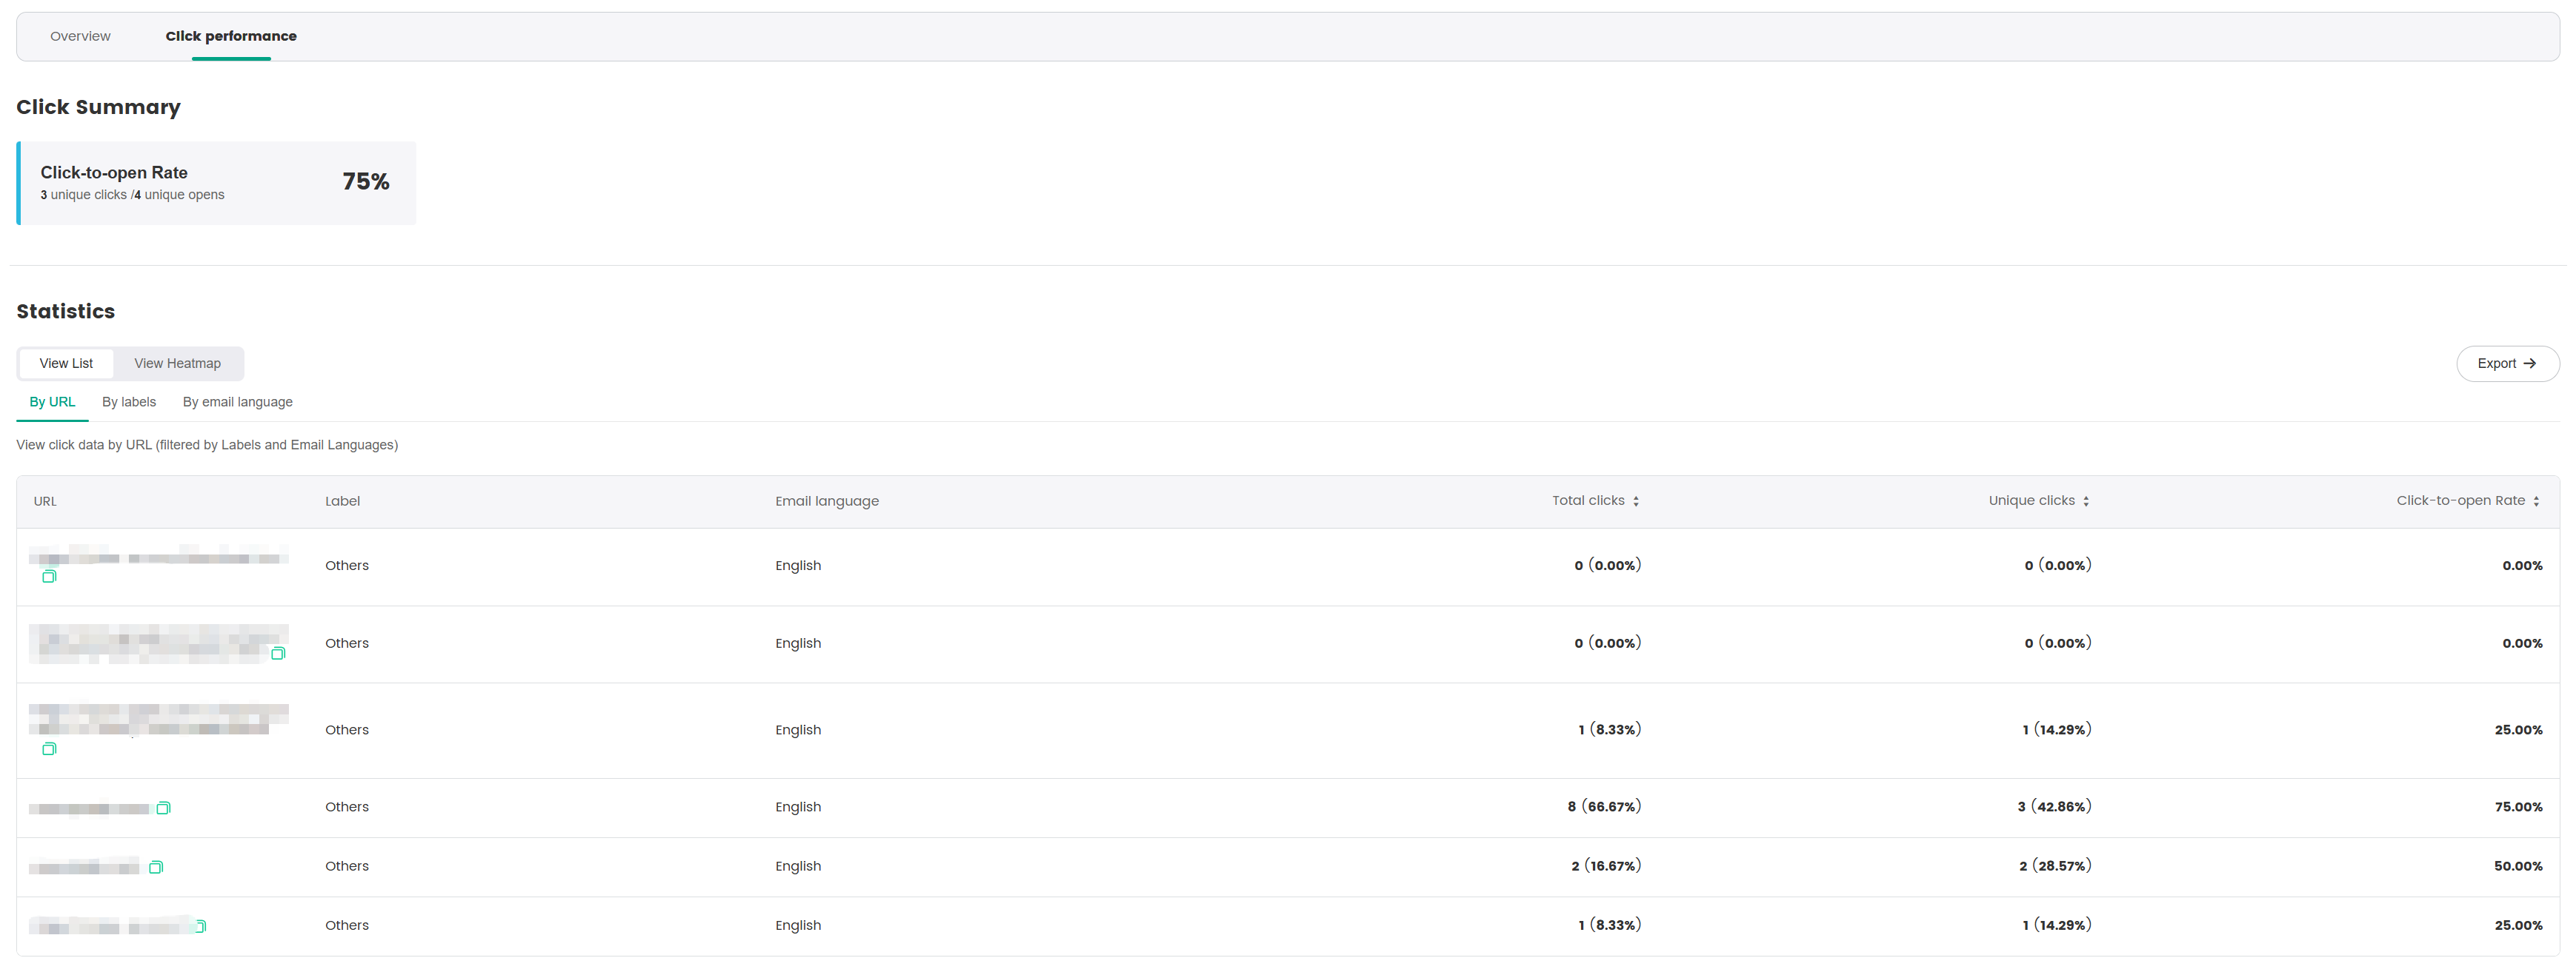
Task: Copy URL in the 2 clicks row
Action: pyautogui.click(x=156, y=867)
